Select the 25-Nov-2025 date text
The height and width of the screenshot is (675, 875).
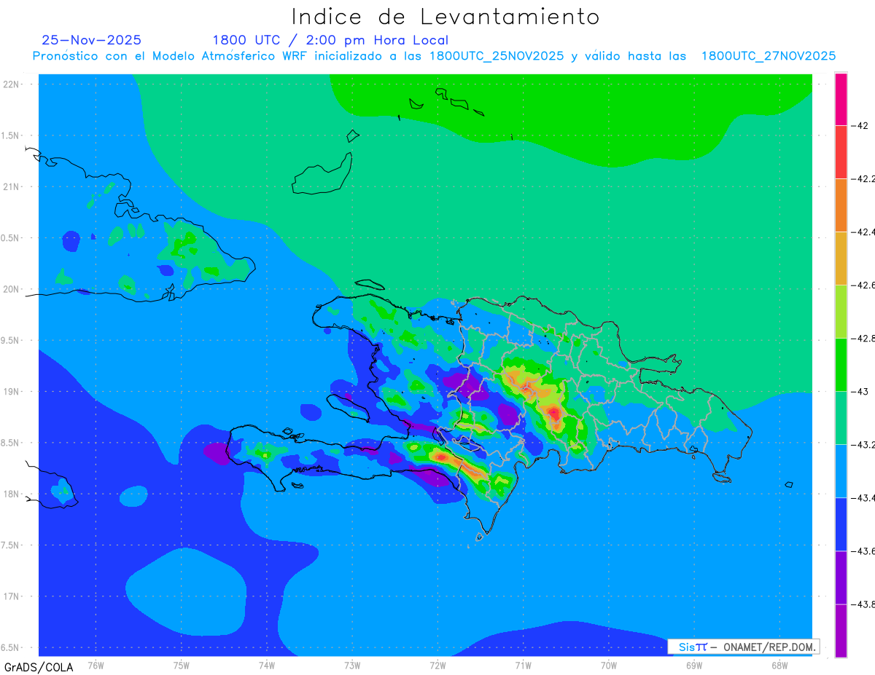click(x=92, y=40)
